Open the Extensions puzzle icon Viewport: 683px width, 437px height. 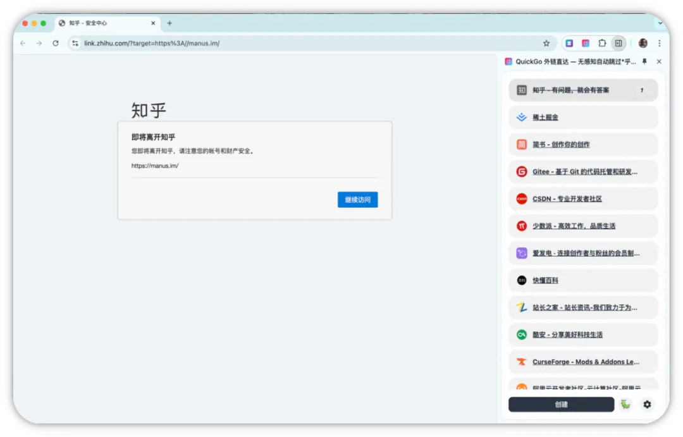click(x=602, y=43)
